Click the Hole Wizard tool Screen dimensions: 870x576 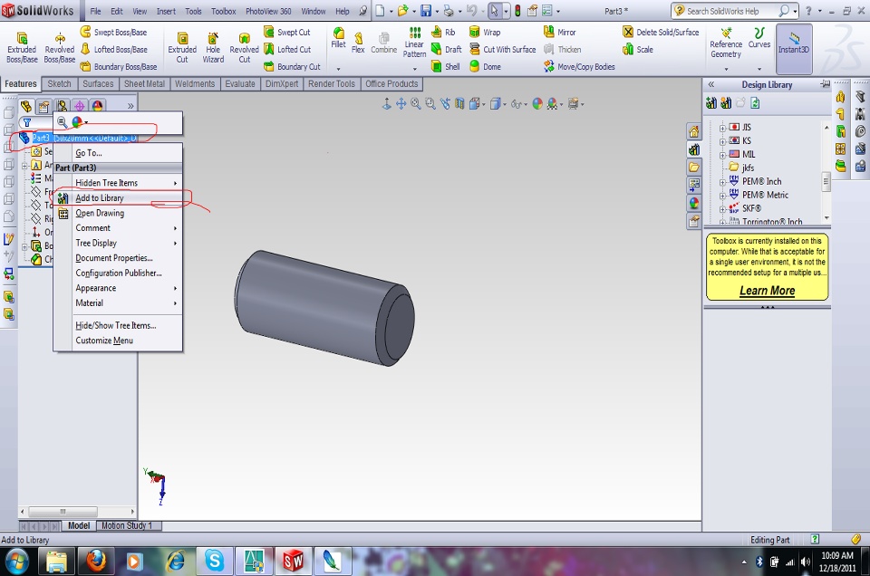[x=213, y=47]
